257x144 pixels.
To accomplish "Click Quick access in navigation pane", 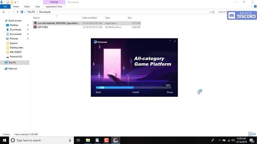I will pyautogui.click(x=15, y=20).
